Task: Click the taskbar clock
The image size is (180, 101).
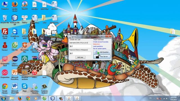Action: click(x=174, y=98)
